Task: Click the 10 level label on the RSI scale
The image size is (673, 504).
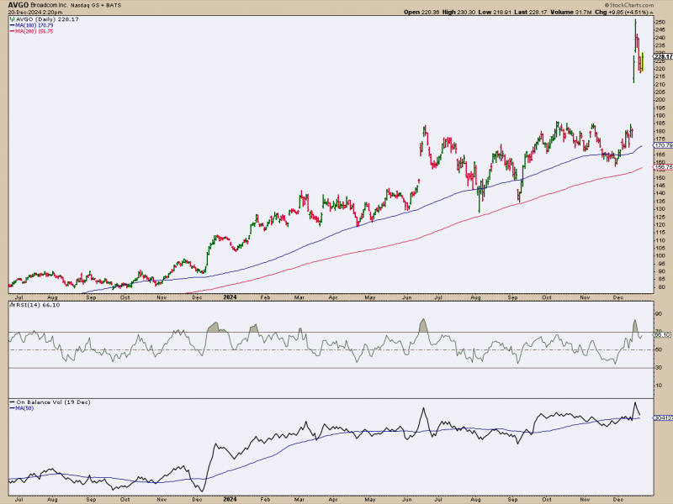Action: click(659, 386)
